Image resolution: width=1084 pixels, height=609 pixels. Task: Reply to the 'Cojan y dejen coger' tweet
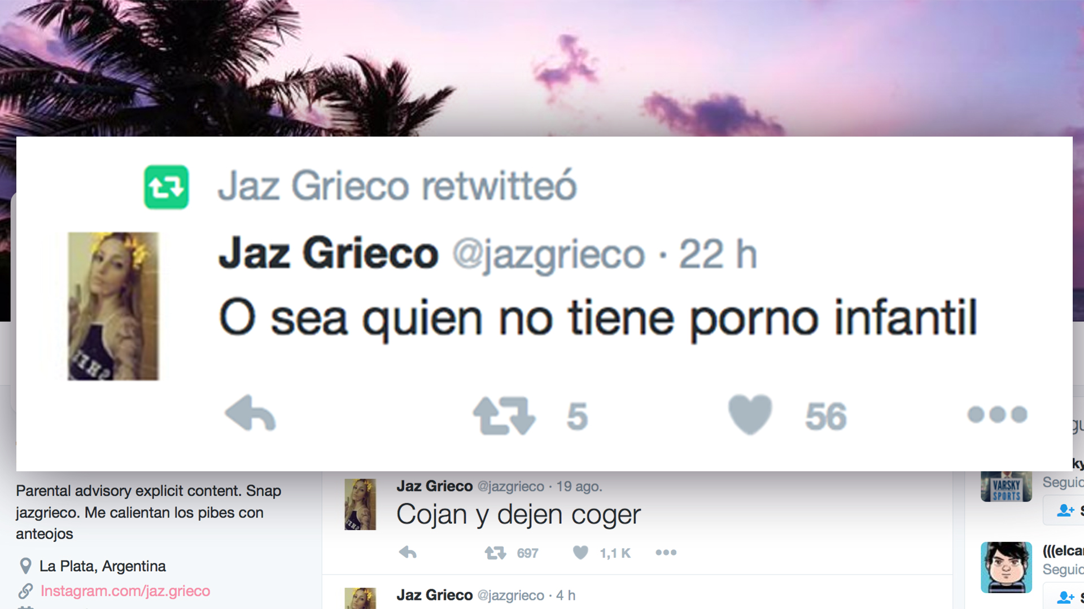click(x=408, y=553)
